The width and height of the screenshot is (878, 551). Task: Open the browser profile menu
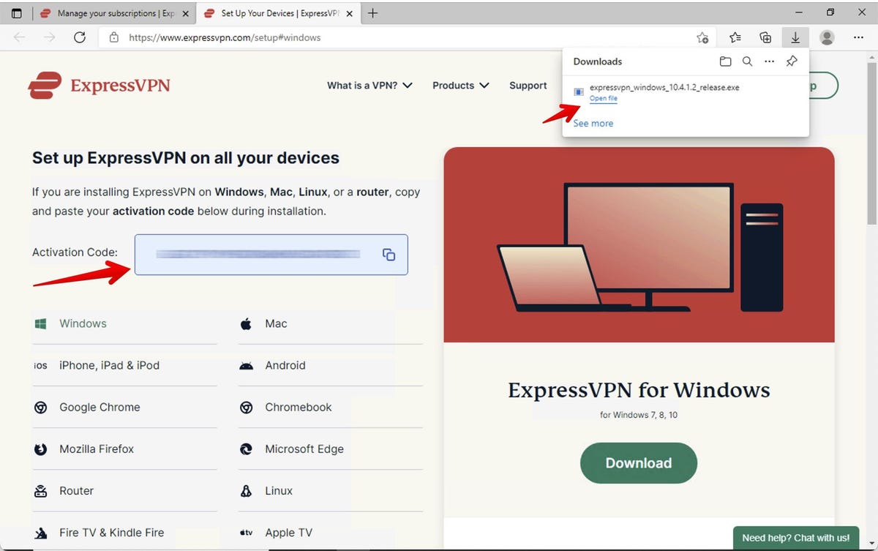(827, 37)
